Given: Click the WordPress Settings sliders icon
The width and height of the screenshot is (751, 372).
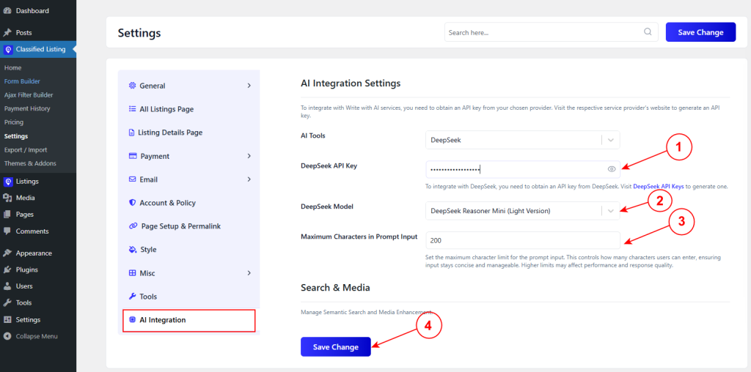Looking at the screenshot, I should pos(7,320).
